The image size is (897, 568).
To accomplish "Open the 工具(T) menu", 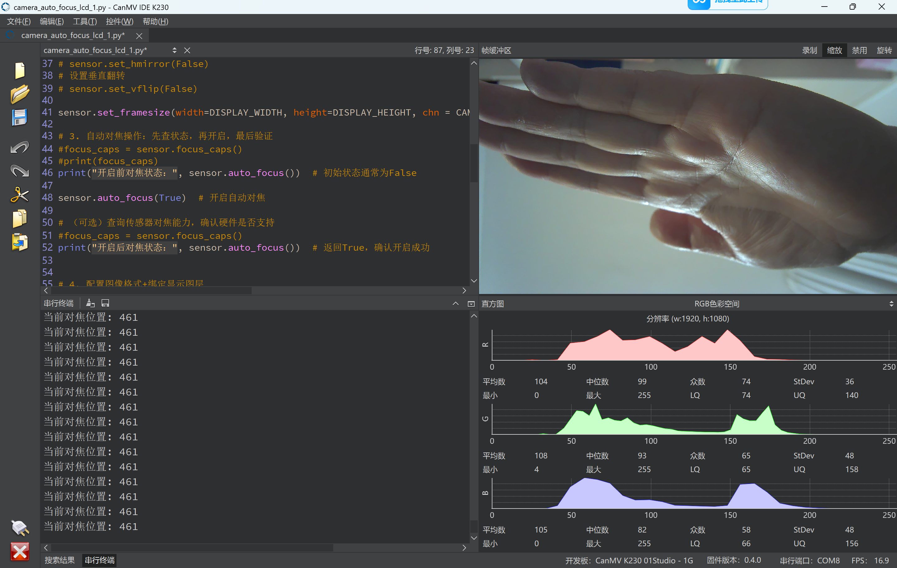I will (x=84, y=21).
